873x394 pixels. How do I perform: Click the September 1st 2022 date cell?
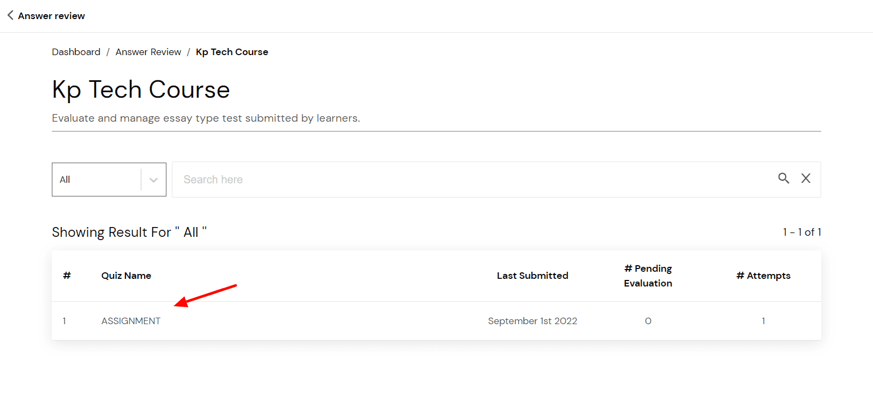click(x=533, y=321)
